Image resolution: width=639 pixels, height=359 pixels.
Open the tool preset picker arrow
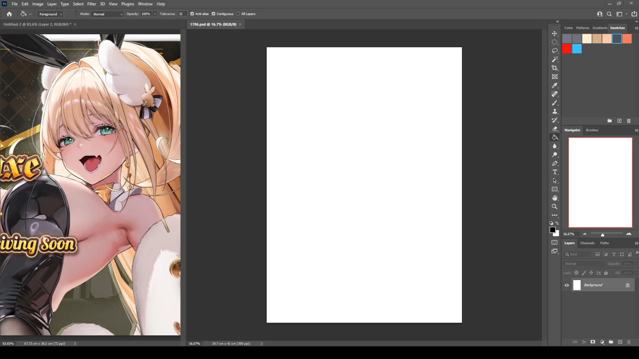(30, 14)
